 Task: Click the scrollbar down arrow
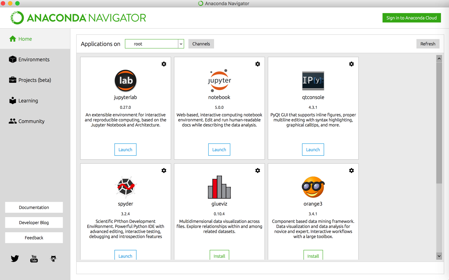(x=439, y=256)
